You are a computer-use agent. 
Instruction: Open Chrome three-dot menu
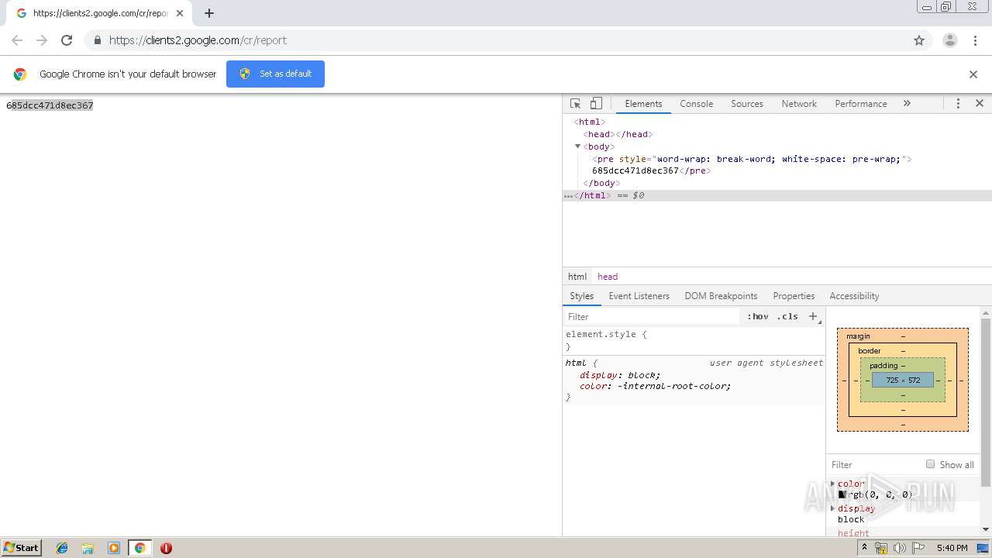[x=975, y=40]
